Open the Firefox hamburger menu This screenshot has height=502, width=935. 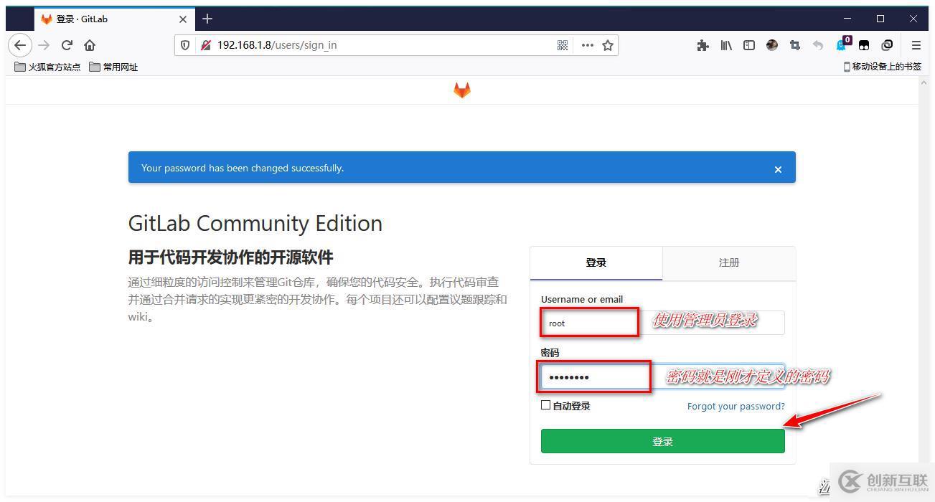[x=916, y=44]
